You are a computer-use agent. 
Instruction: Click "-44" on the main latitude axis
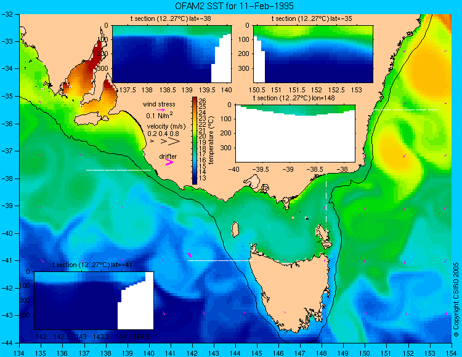tap(7, 343)
